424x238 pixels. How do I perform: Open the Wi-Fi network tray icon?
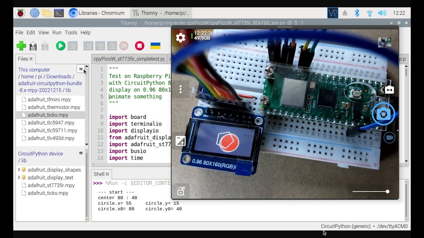tap(370, 13)
